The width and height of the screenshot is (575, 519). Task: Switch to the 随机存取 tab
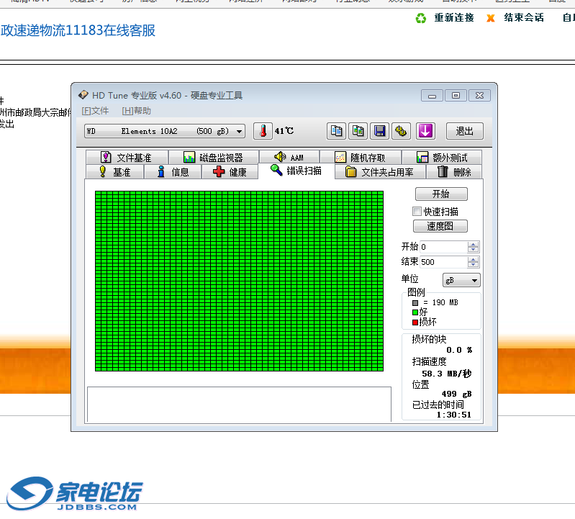tap(361, 158)
